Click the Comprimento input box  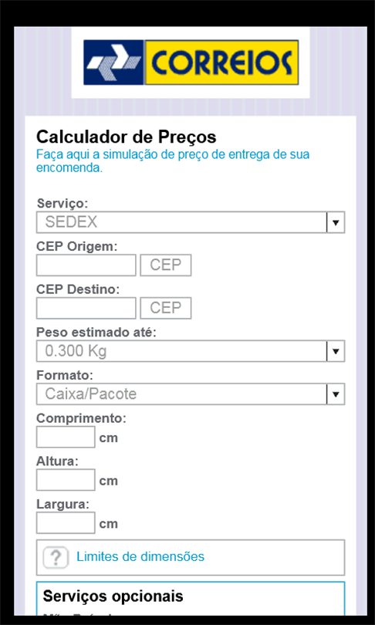pos(66,437)
